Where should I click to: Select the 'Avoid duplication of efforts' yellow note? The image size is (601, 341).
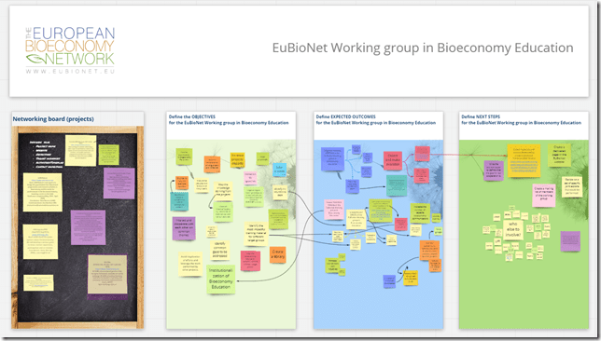click(x=190, y=264)
